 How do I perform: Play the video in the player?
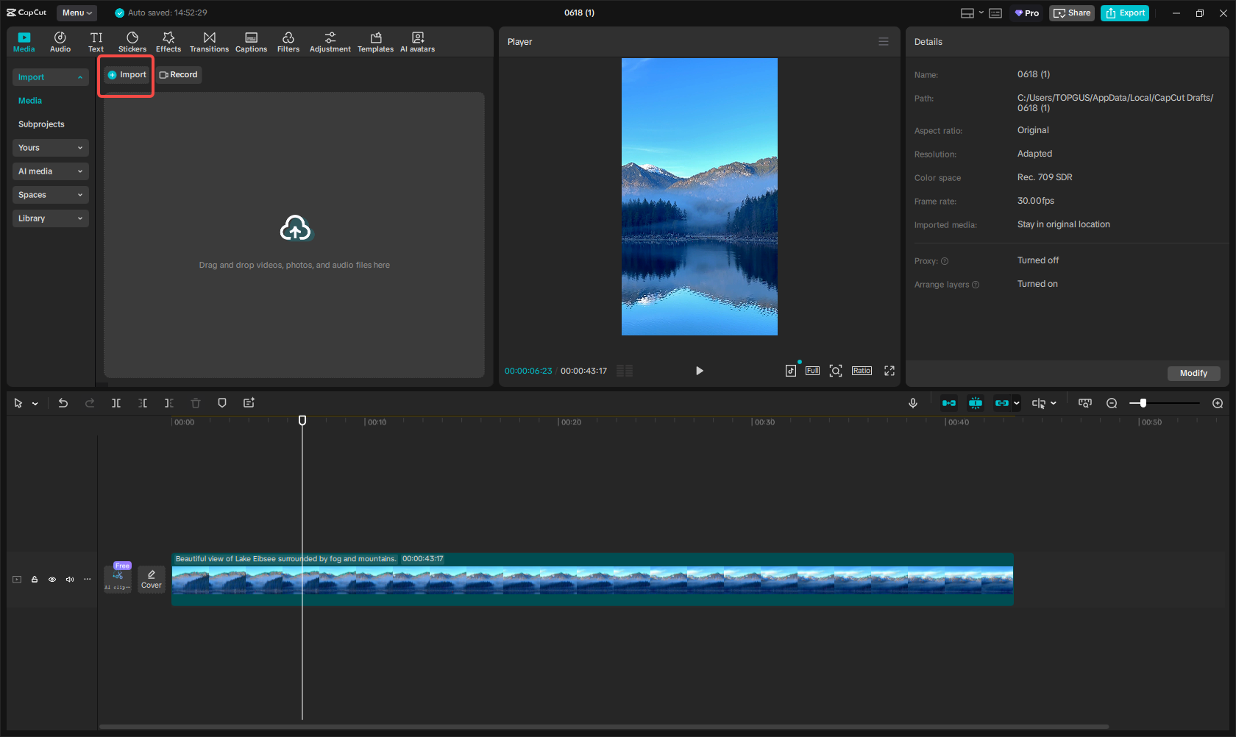[699, 371]
